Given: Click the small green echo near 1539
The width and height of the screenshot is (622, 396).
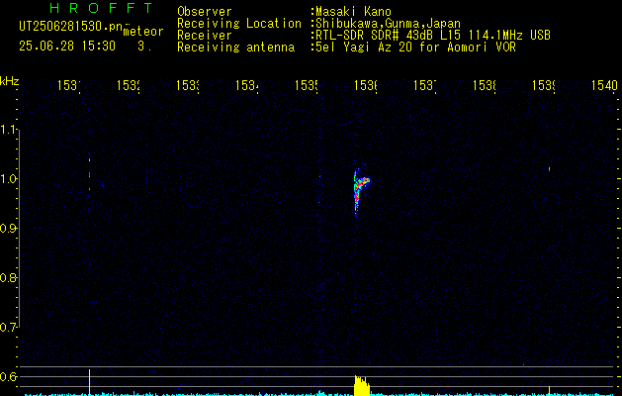Looking at the screenshot, I should click(550, 169).
